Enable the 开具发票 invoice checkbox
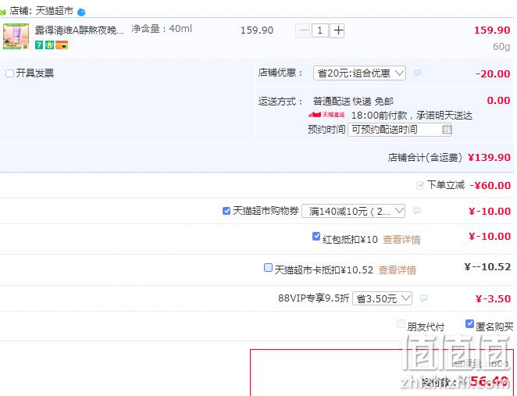 [x=9, y=73]
